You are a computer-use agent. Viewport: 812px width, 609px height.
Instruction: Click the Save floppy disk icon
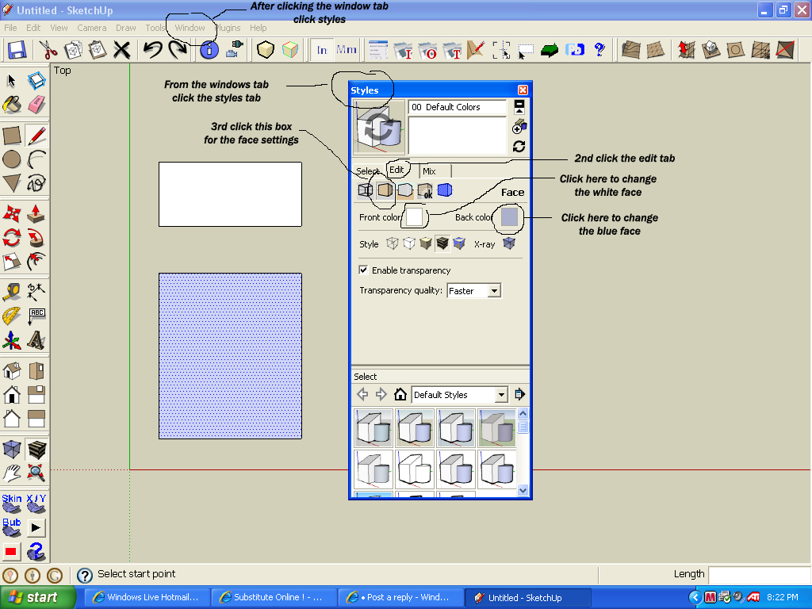[x=17, y=50]
